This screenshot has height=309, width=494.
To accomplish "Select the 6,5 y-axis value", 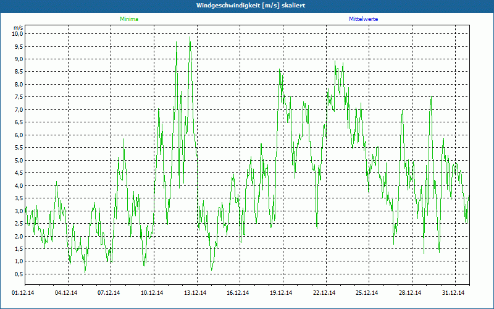I will pyautogui.click(x=19, y=122).
